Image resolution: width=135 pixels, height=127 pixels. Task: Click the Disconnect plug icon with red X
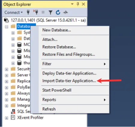pyautogui.click(x=36, y=12)
